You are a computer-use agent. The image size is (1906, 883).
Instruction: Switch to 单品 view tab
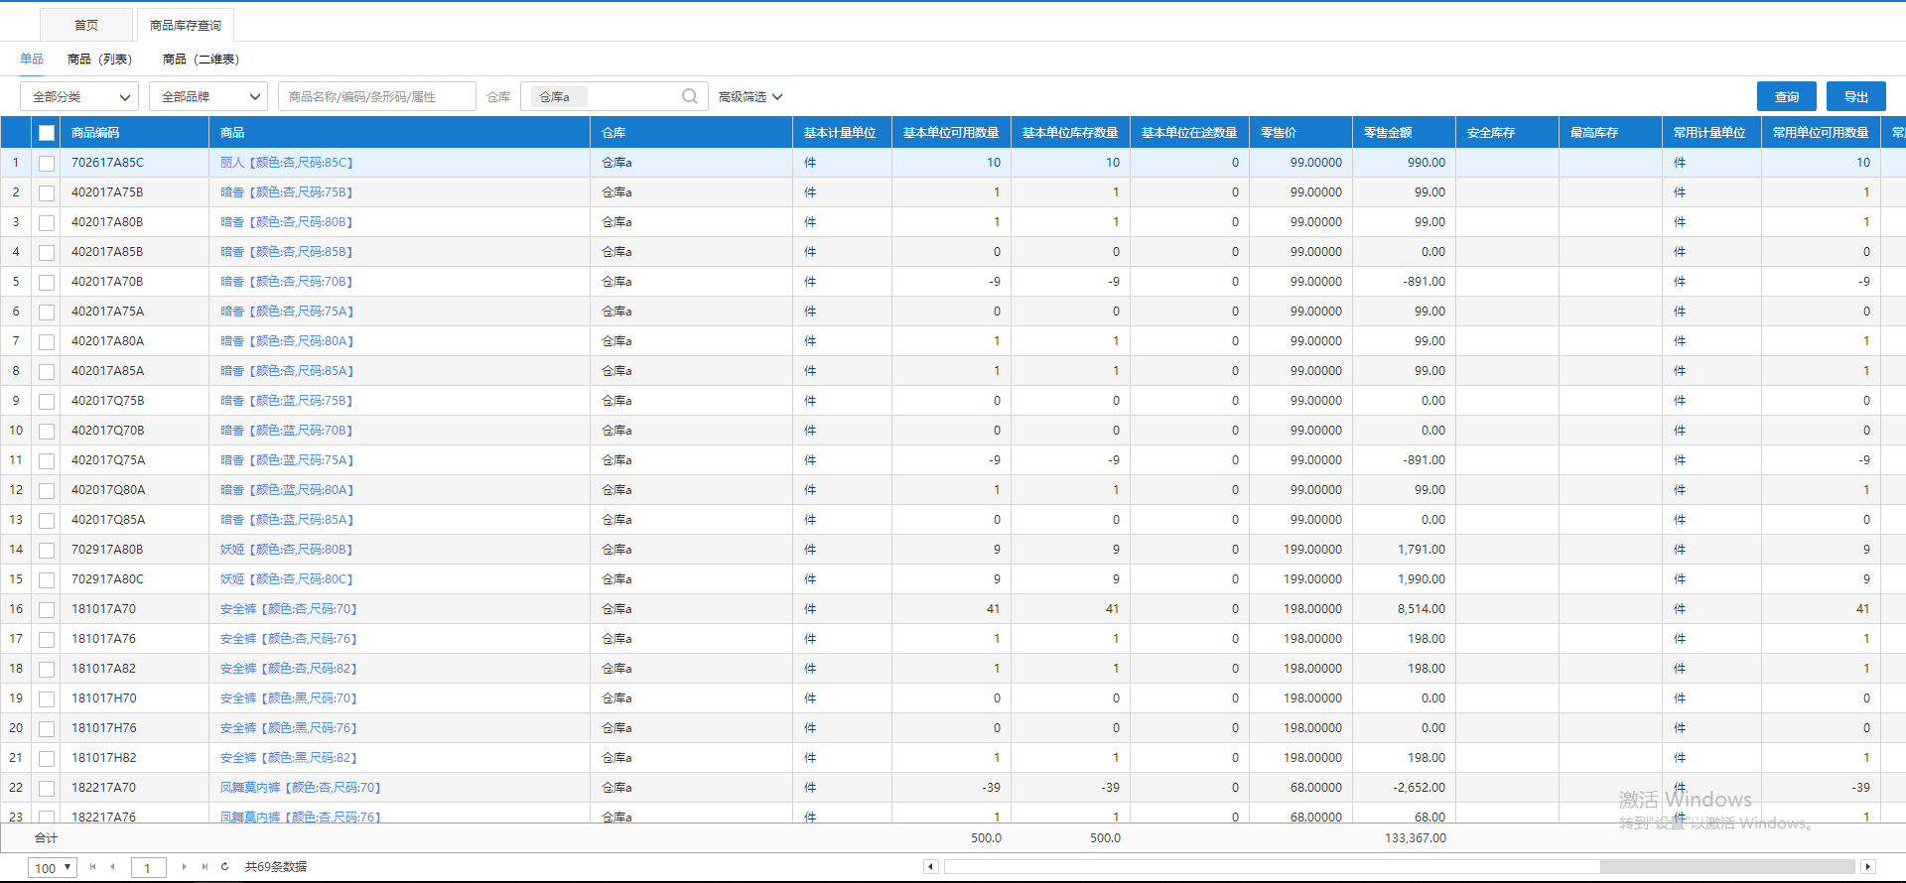click(32, 59)
